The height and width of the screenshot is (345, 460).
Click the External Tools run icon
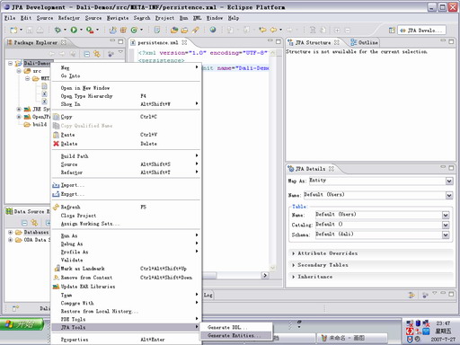tap(90, 30)
